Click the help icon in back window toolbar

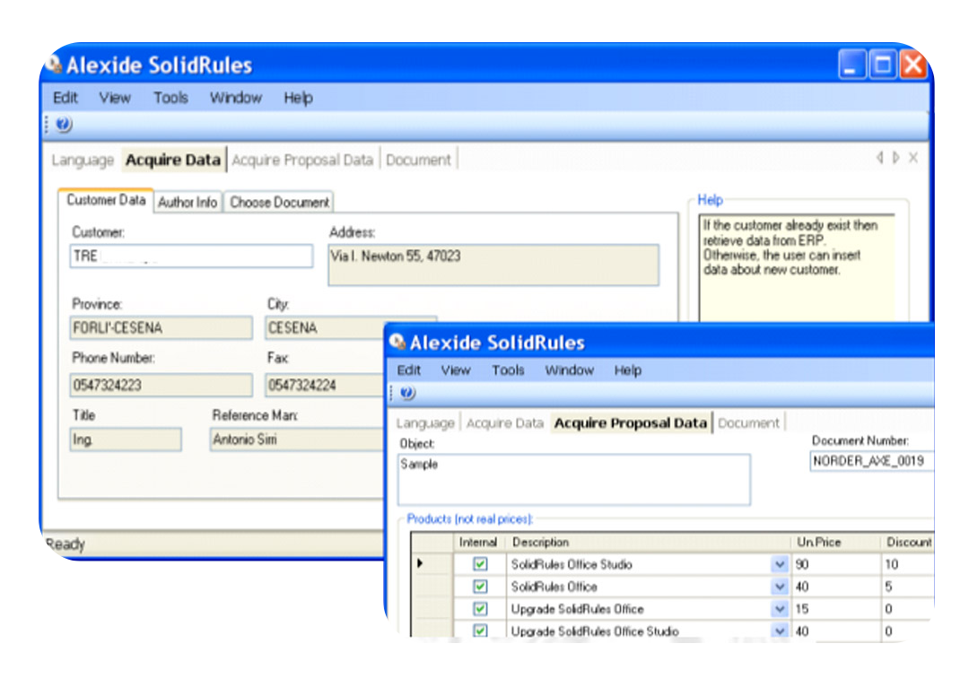(x=64, y=124)
